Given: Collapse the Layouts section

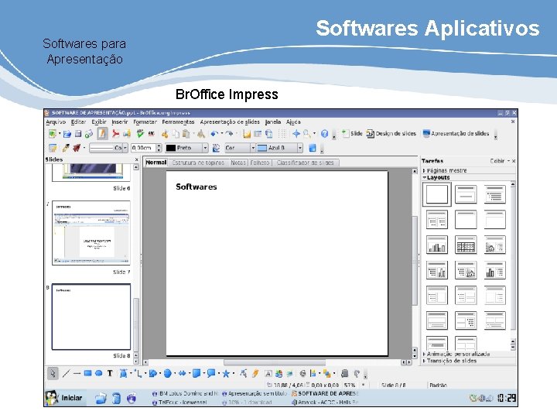Looking at the screenshot, I should 436,177.
